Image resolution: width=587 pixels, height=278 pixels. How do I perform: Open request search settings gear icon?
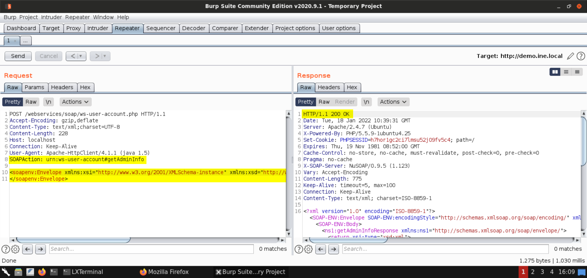tap(15, 249)
